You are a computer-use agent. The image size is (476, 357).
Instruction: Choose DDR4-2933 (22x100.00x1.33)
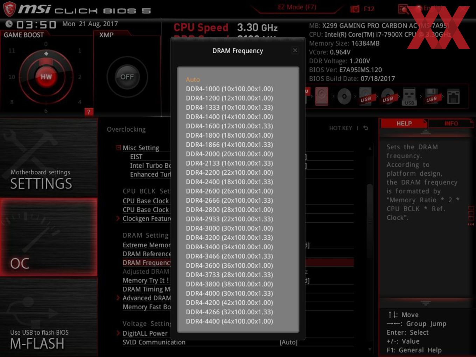point(229,219)
